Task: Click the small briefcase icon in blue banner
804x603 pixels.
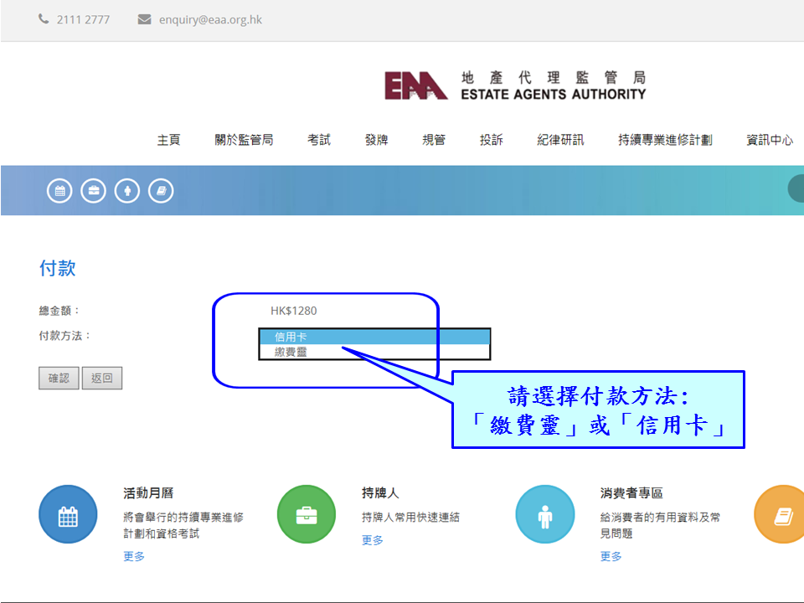Action: click(94, 191)
